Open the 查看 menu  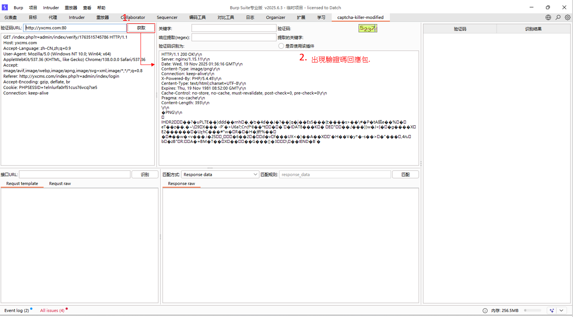pyautogui.click(x=87, y=7)
